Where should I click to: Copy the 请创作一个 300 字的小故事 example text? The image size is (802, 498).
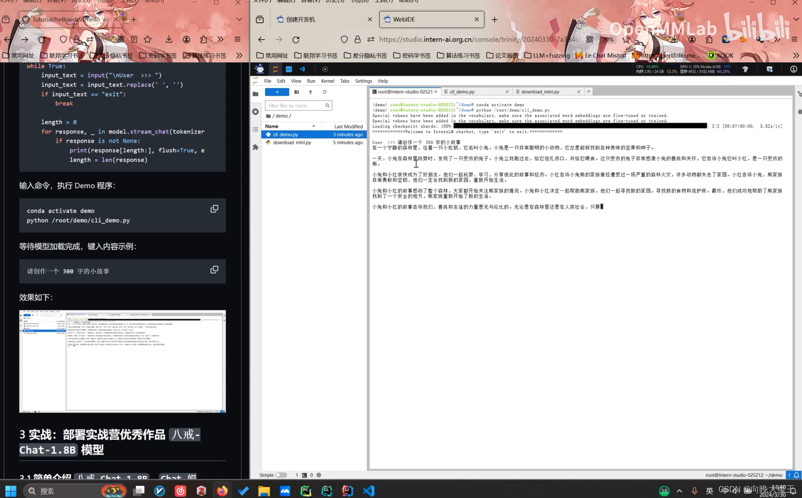[214, 270]
